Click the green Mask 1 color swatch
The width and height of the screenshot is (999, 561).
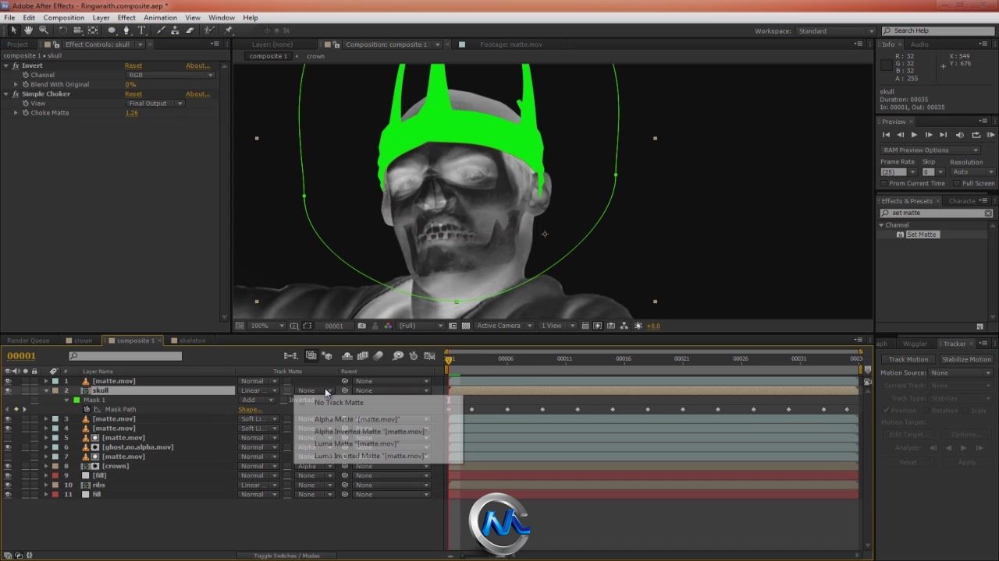[76, 400]
